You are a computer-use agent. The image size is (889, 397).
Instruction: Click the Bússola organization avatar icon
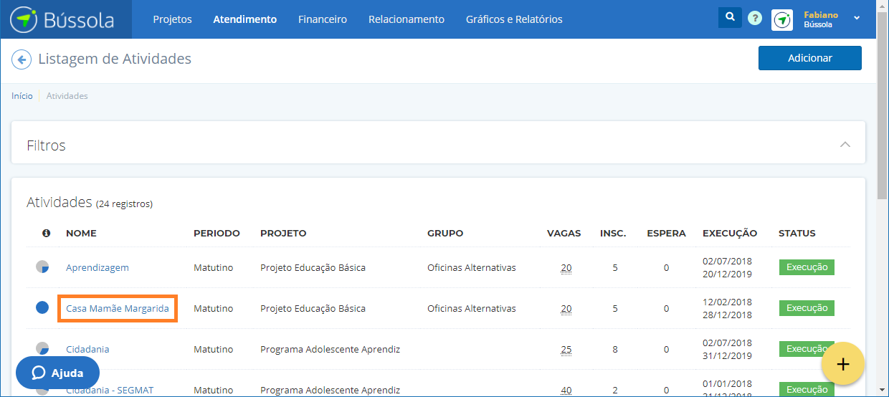coord(782,19)
